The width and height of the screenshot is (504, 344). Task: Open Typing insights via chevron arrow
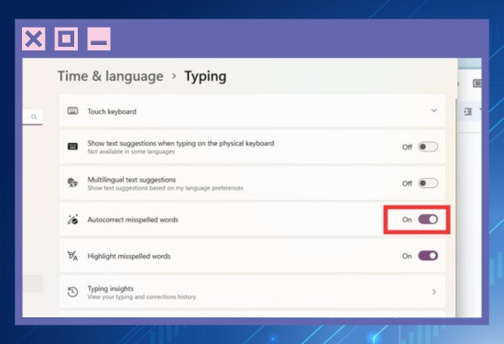tap(434, 292)
